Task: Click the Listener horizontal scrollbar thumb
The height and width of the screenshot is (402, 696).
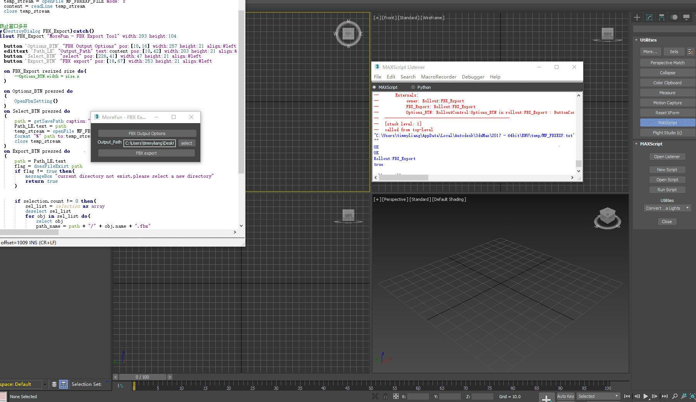Action: point(403,177)
